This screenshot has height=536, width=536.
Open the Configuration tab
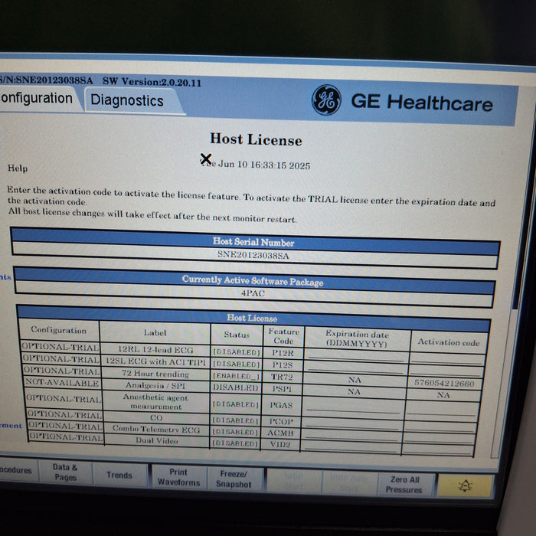point(38,99)
